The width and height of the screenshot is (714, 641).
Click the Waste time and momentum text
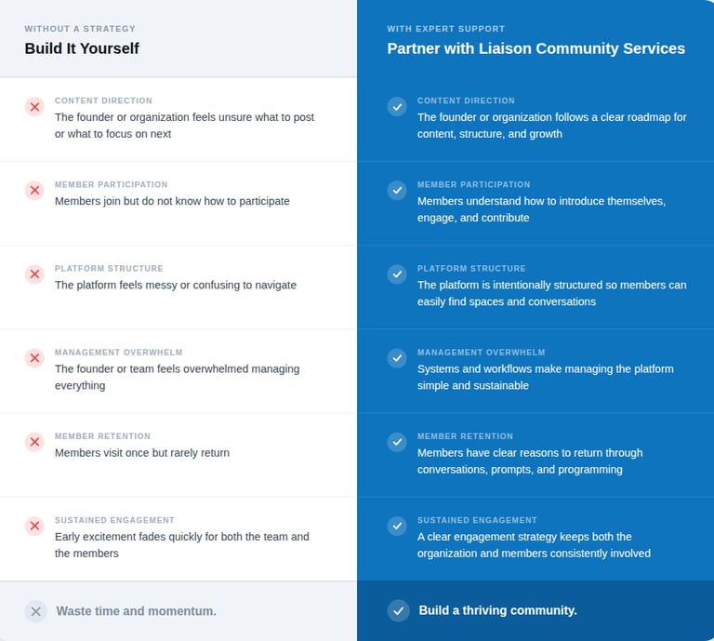pos(136,611)
